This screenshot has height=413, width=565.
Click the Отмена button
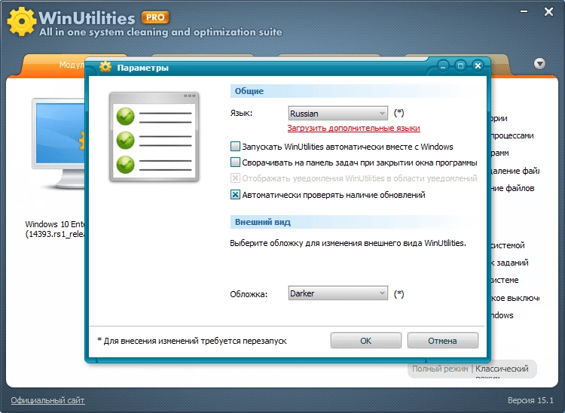442,340
